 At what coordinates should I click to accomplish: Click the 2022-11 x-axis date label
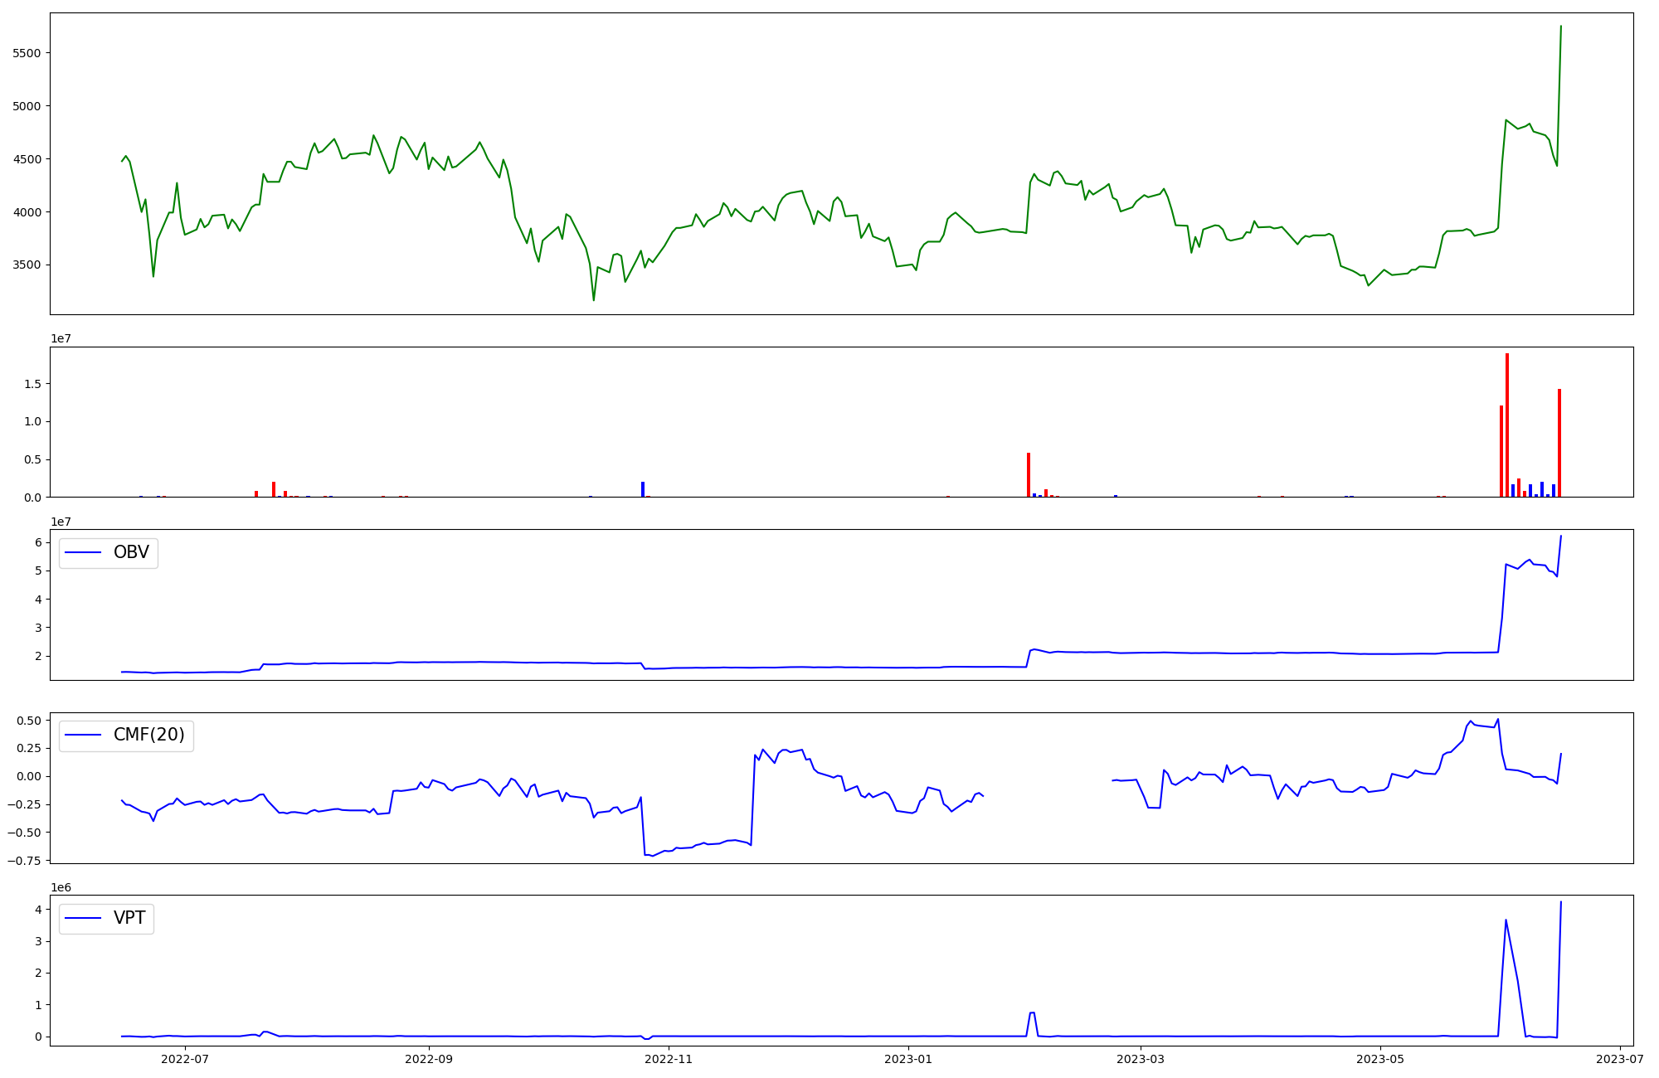point(669,1059)
